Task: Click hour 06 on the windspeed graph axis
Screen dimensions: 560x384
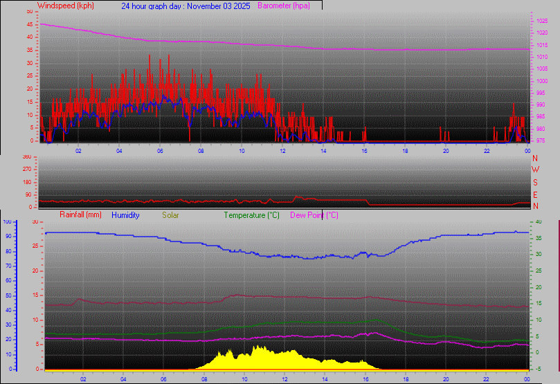Action: tap(160, 150)
